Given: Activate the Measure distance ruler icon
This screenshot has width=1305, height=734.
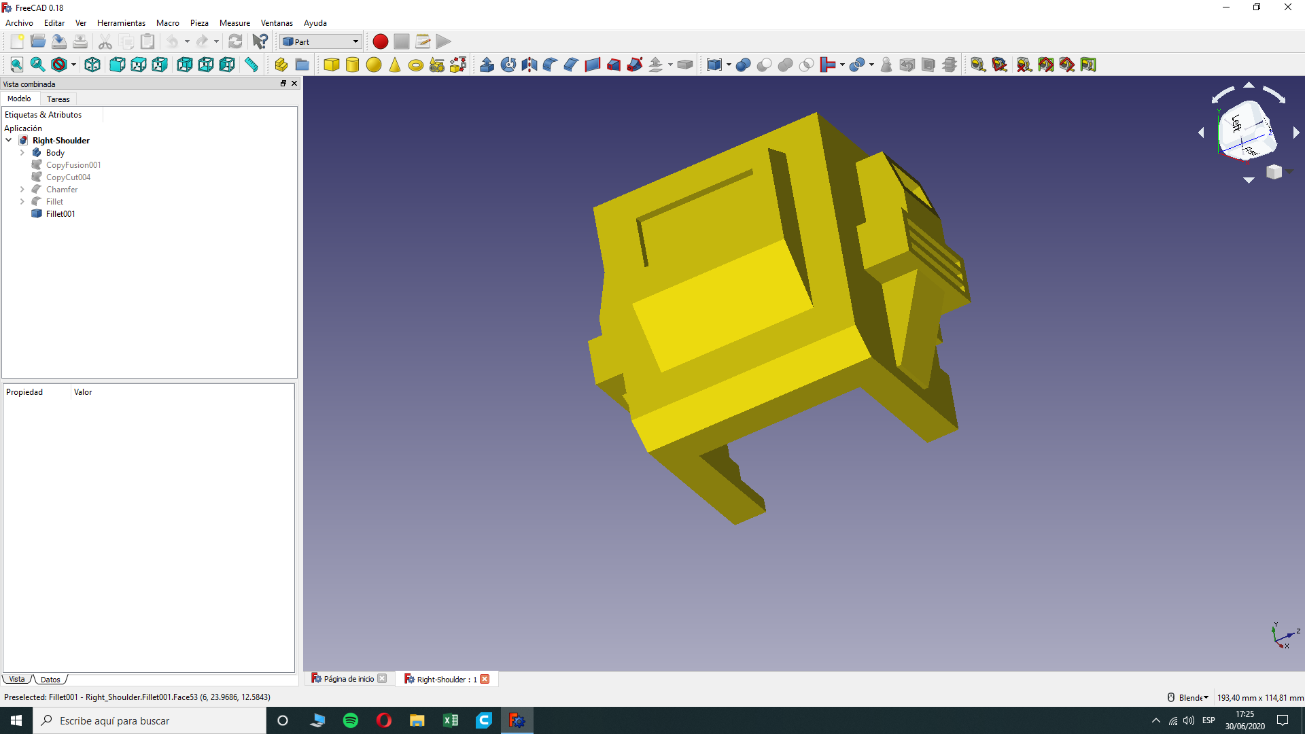Looking at the screenshot, I should 251,65.
